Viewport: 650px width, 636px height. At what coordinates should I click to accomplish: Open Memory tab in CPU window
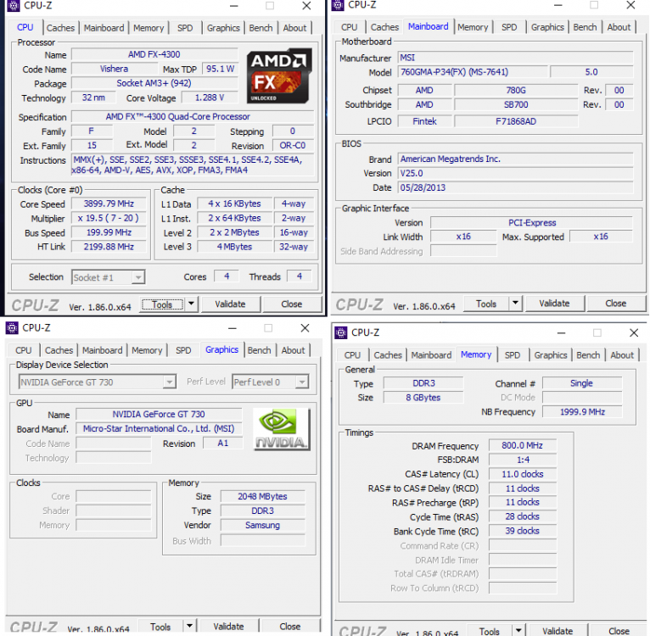pos(148,28)
